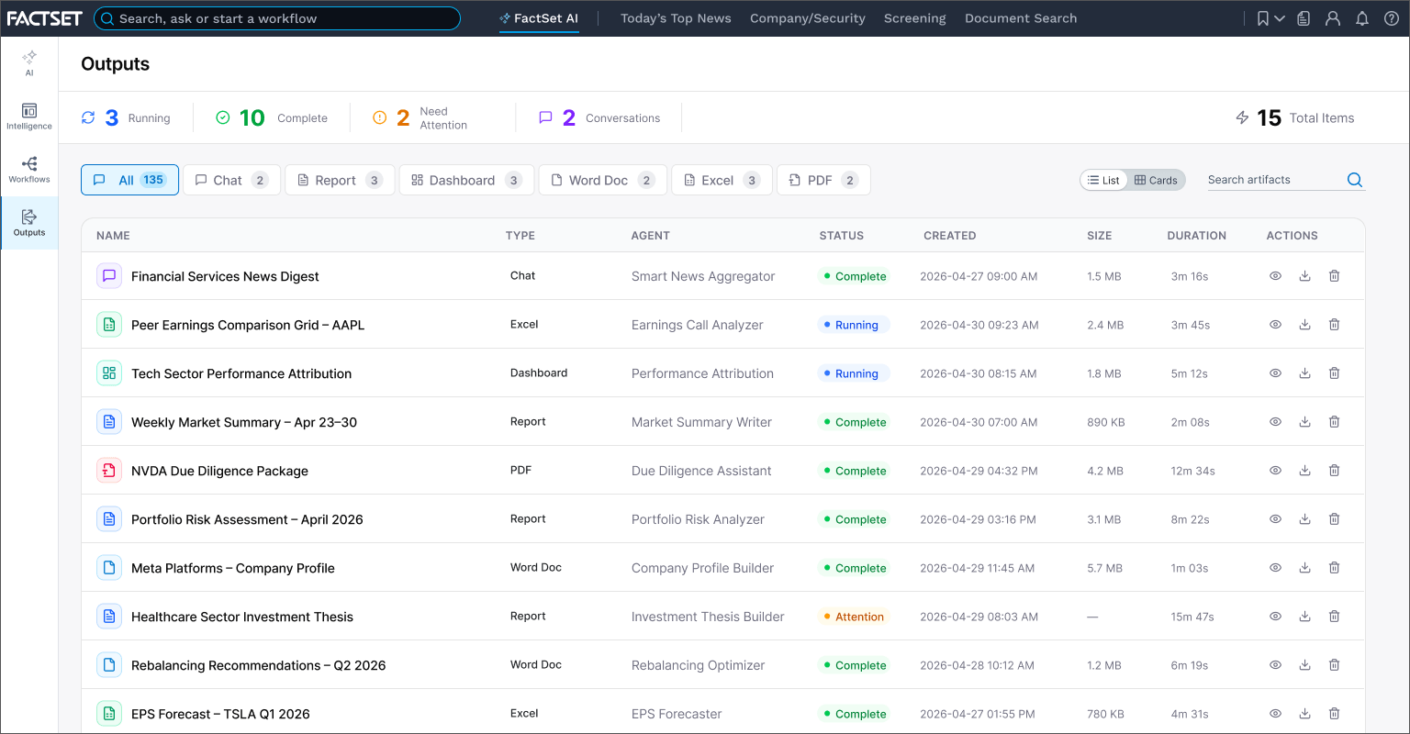Screen dimensions: 1410x734
Task: Delete NVDA Due Diligence Package
Action: click(x=1335, y=470)
